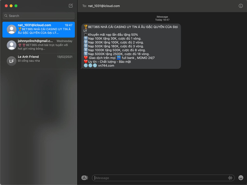Click avatar of nat_1031 in sidebar list
This screenshot has width=247, height=185.
11,30
